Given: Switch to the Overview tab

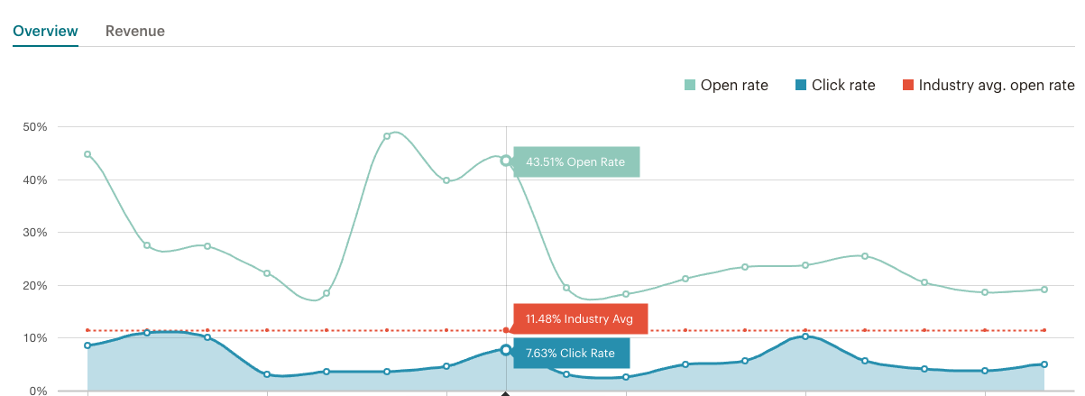Looking at the screenshot, I should click(45, 31).
